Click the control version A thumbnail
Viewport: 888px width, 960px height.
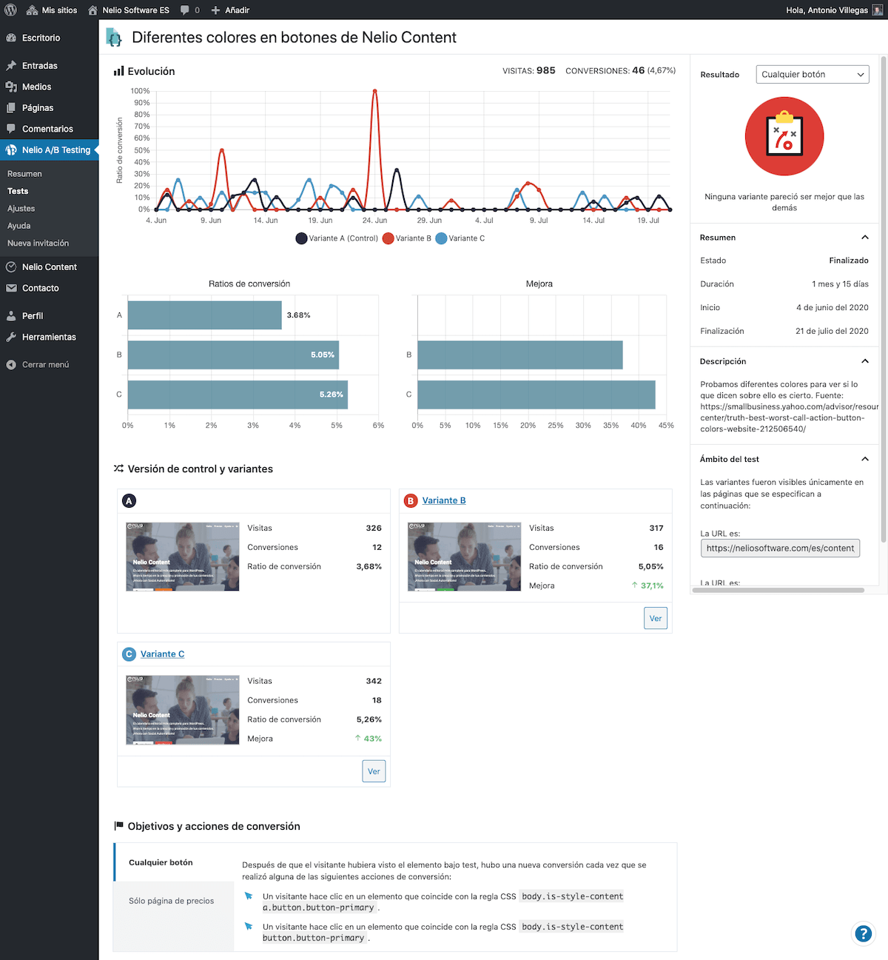tap(183, 557)
